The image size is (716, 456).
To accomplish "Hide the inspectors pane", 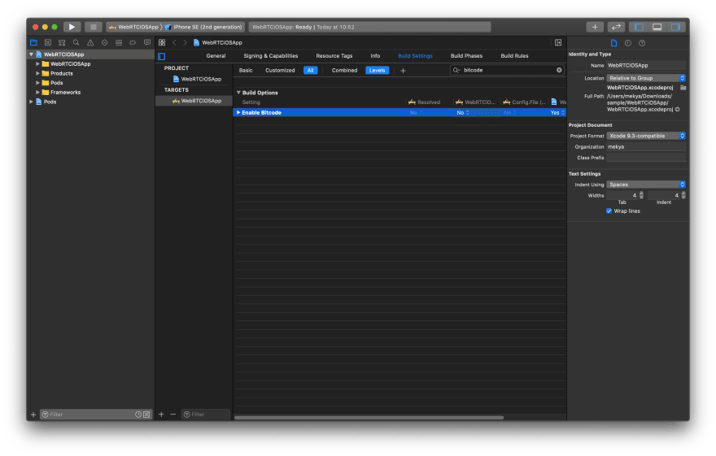I will [x=675, y=27].
